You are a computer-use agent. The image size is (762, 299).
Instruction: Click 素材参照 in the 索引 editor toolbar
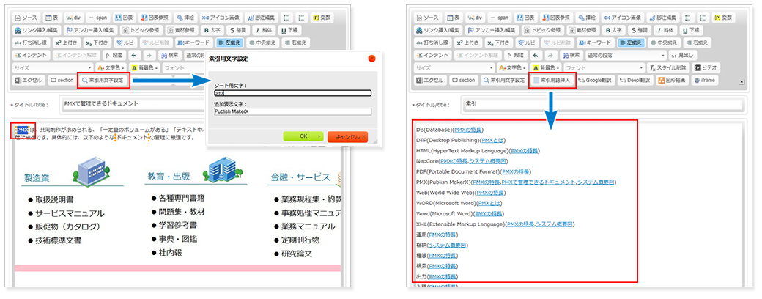tap(582, 30)
